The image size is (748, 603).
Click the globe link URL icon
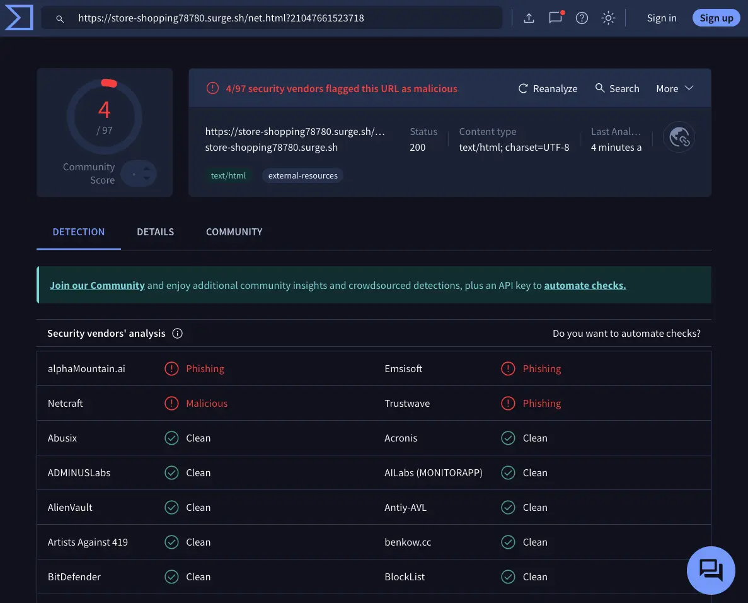(679, 138)
